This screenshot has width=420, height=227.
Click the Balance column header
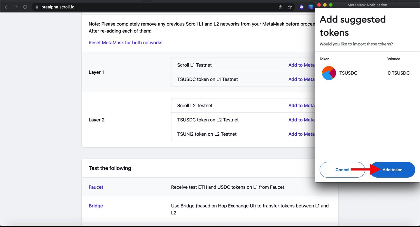pyautogui.click(x=393, y=59)
